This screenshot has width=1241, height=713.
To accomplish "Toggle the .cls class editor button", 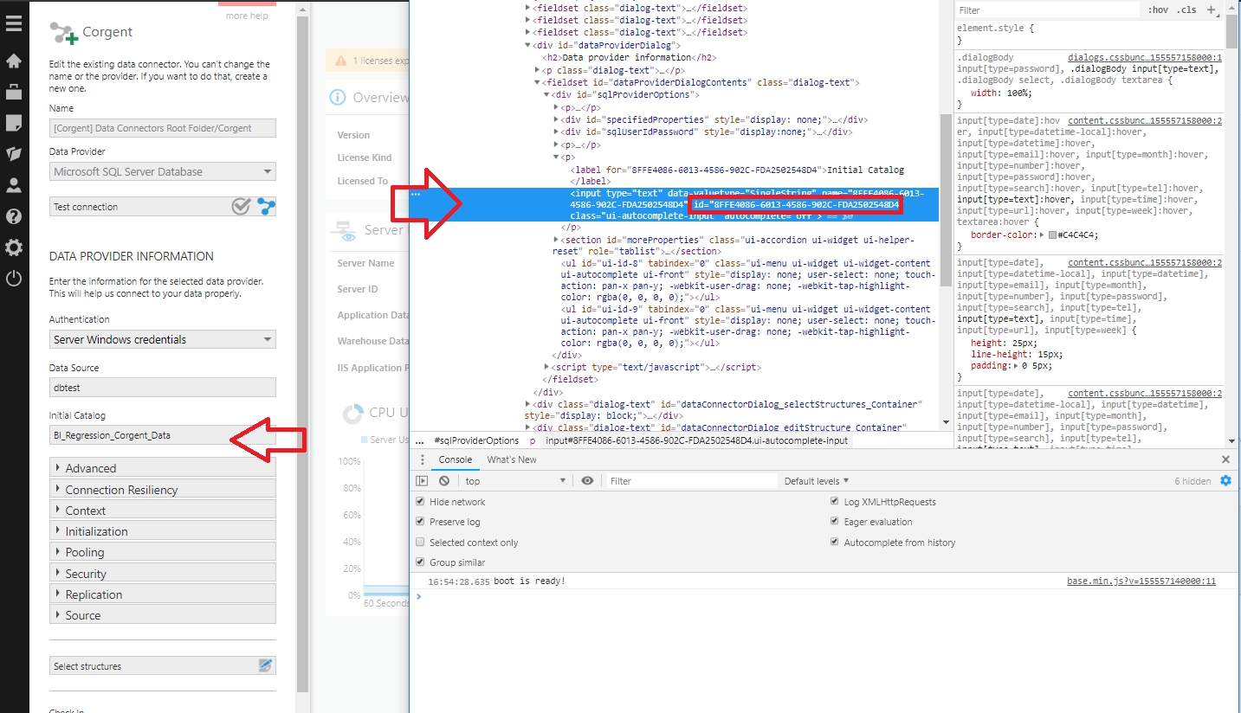I will click(1187, 10).
